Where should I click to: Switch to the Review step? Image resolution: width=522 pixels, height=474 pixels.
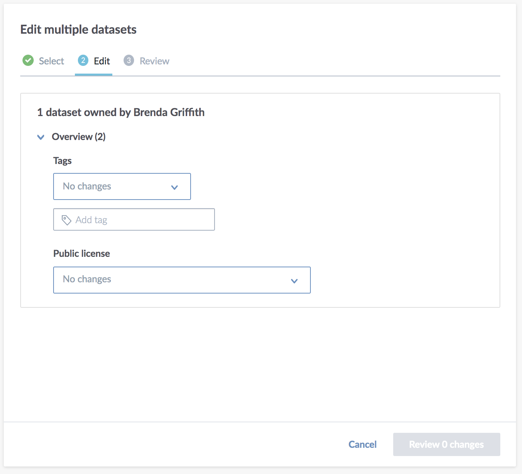(x=146, y=61)
